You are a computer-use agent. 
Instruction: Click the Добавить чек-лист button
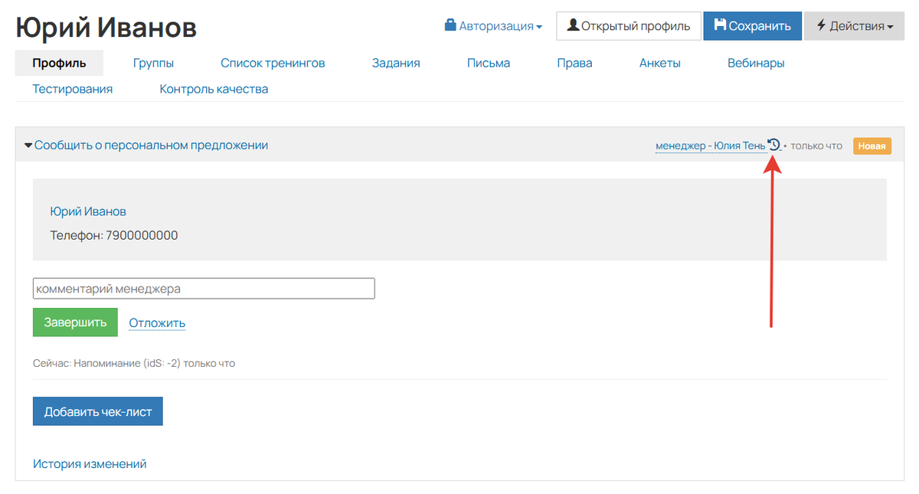pos(98,411)
